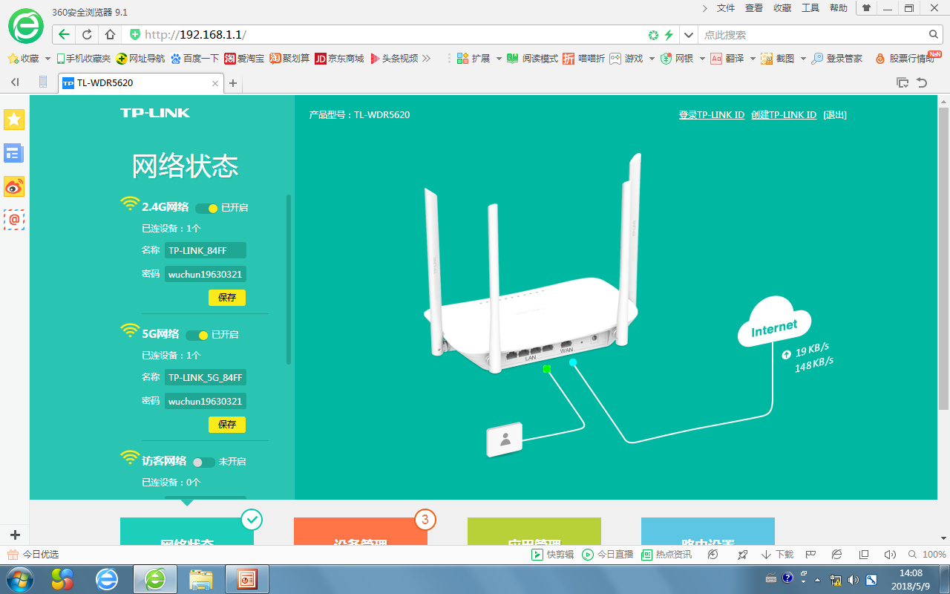Save the 2.4G network settings with 保存

click(x=227, y=298)
